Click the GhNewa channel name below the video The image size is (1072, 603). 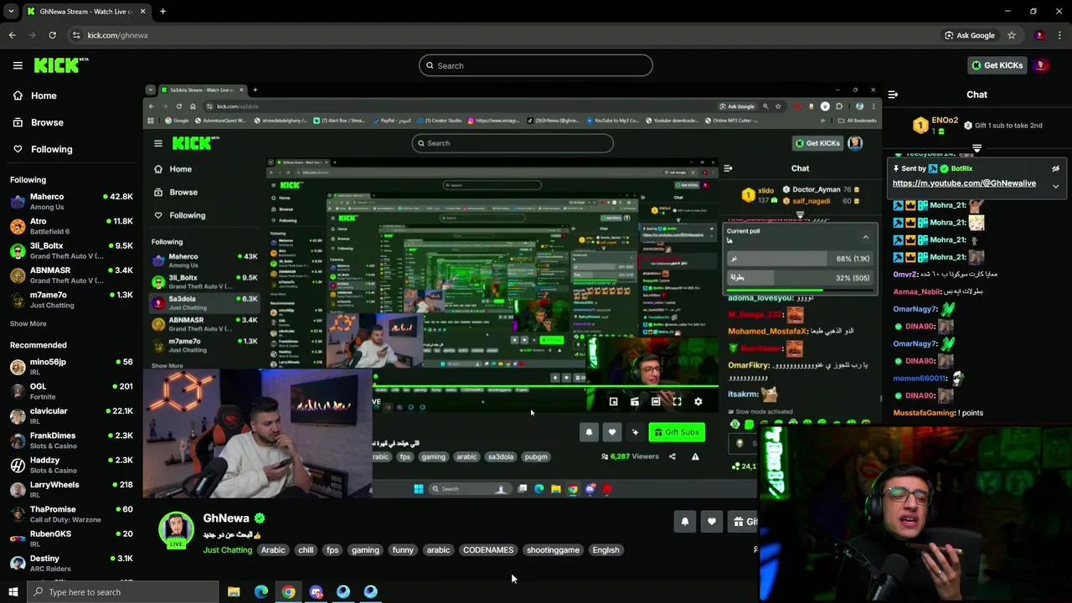click(x=226, y=518)
